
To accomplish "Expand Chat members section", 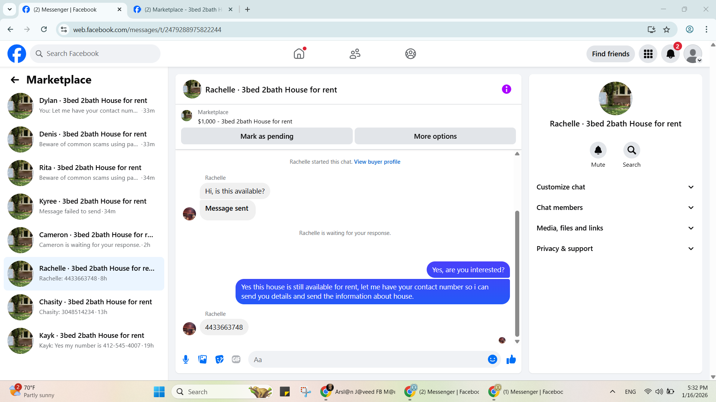I will point(615,208).
